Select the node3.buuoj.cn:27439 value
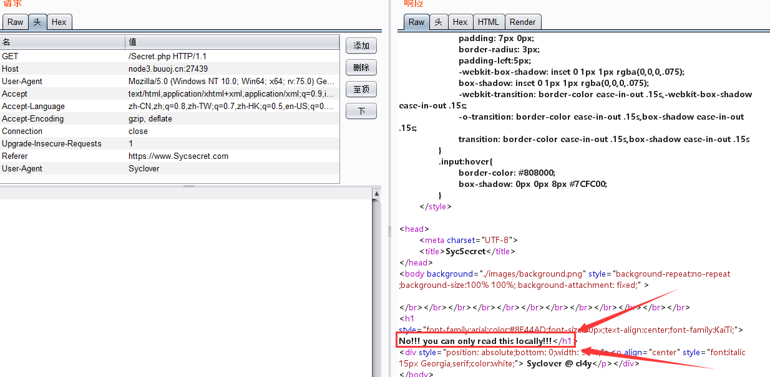This screenshot has height=377, width=770. point(168,69)
